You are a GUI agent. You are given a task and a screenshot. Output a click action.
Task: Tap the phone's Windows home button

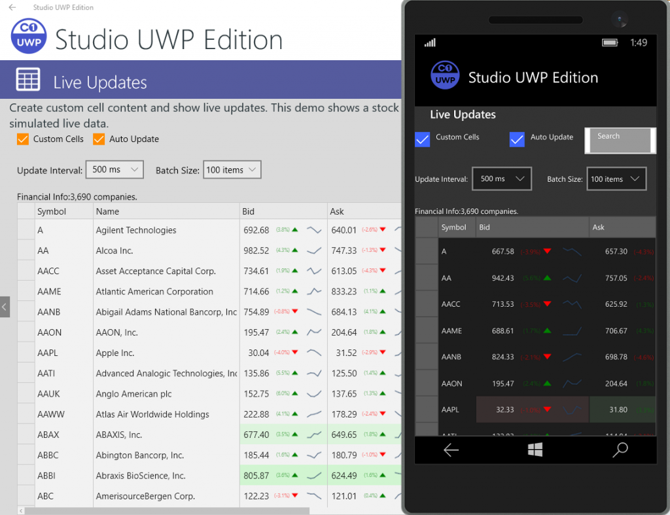click(x=535, y=450)
